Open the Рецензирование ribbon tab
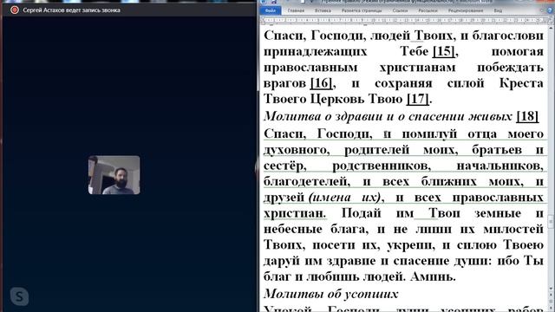Screen dimensions: 555x312 coord(466,10)
